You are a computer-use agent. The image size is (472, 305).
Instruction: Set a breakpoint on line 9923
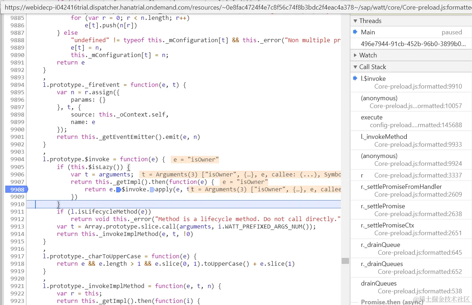[x=17, y=301]
